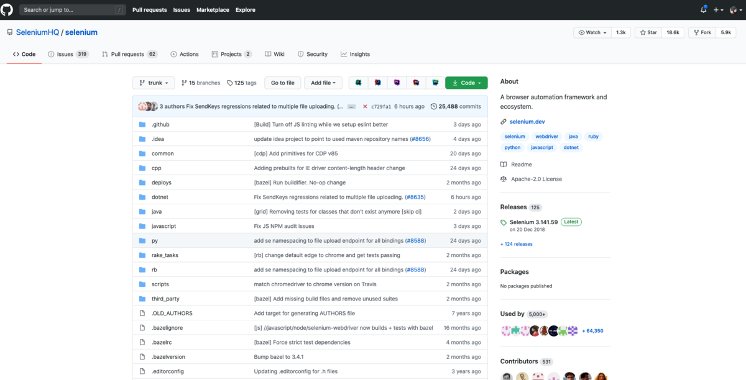The image size is (746, 380).
Task: Open in WebStorm via the WS icon
Action: coord(435,83)
